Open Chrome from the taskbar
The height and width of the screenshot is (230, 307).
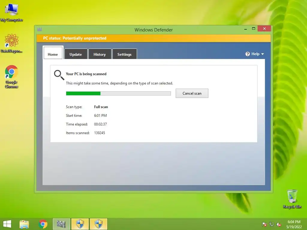click(43, 224)
